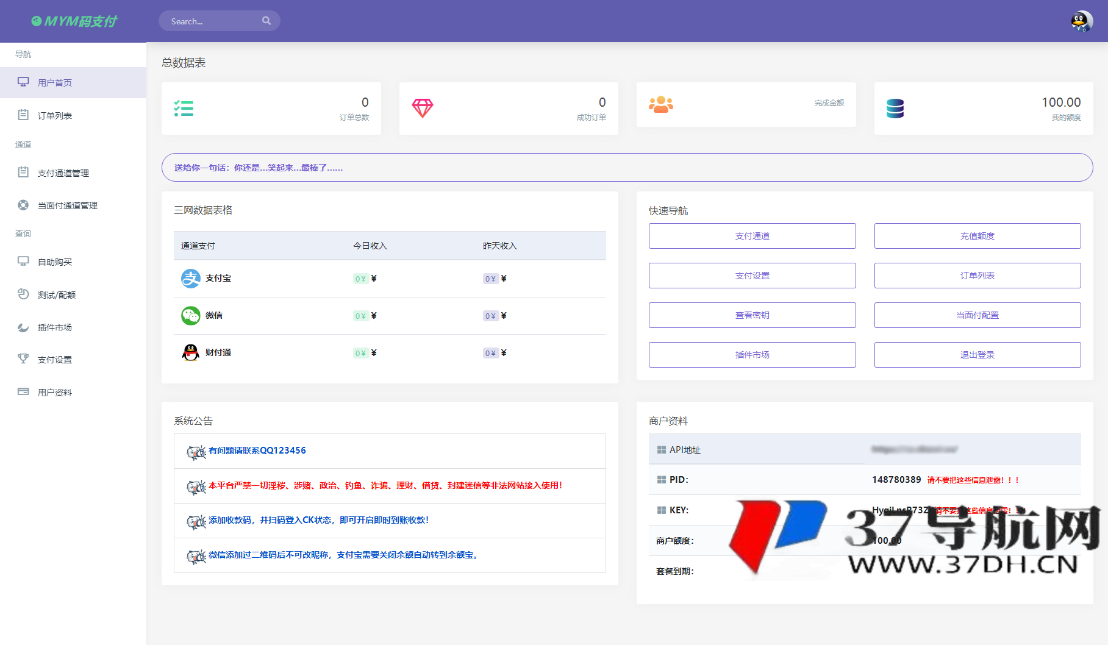The height and width of the screenshot is (645, 1108).
Task: Click the search magnifier icon
Action: click(266, 20)
